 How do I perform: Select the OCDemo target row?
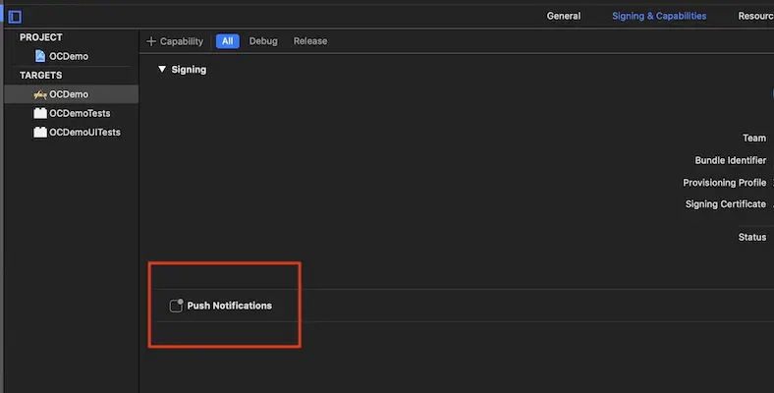(x=72, y=94)
